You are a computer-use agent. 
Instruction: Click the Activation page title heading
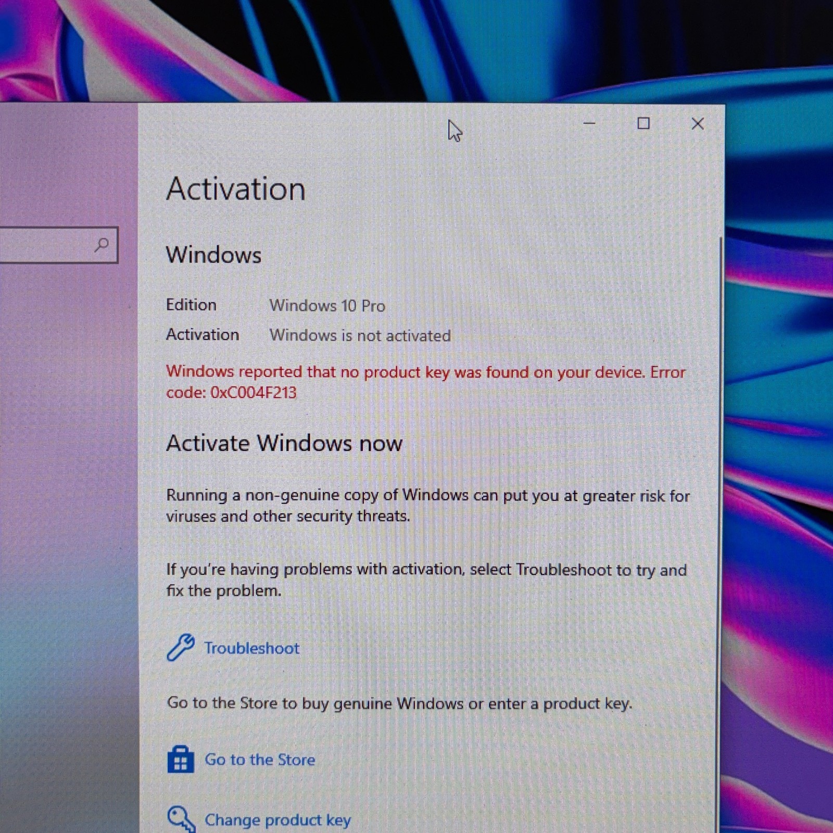[x=236, y=188]
